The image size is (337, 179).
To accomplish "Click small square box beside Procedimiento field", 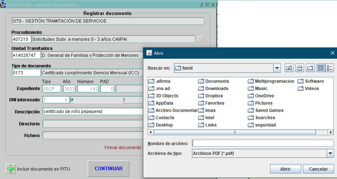I will pos(201,39).
